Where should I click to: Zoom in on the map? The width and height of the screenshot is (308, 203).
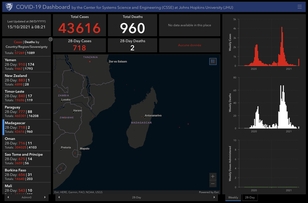pos(213,176)
